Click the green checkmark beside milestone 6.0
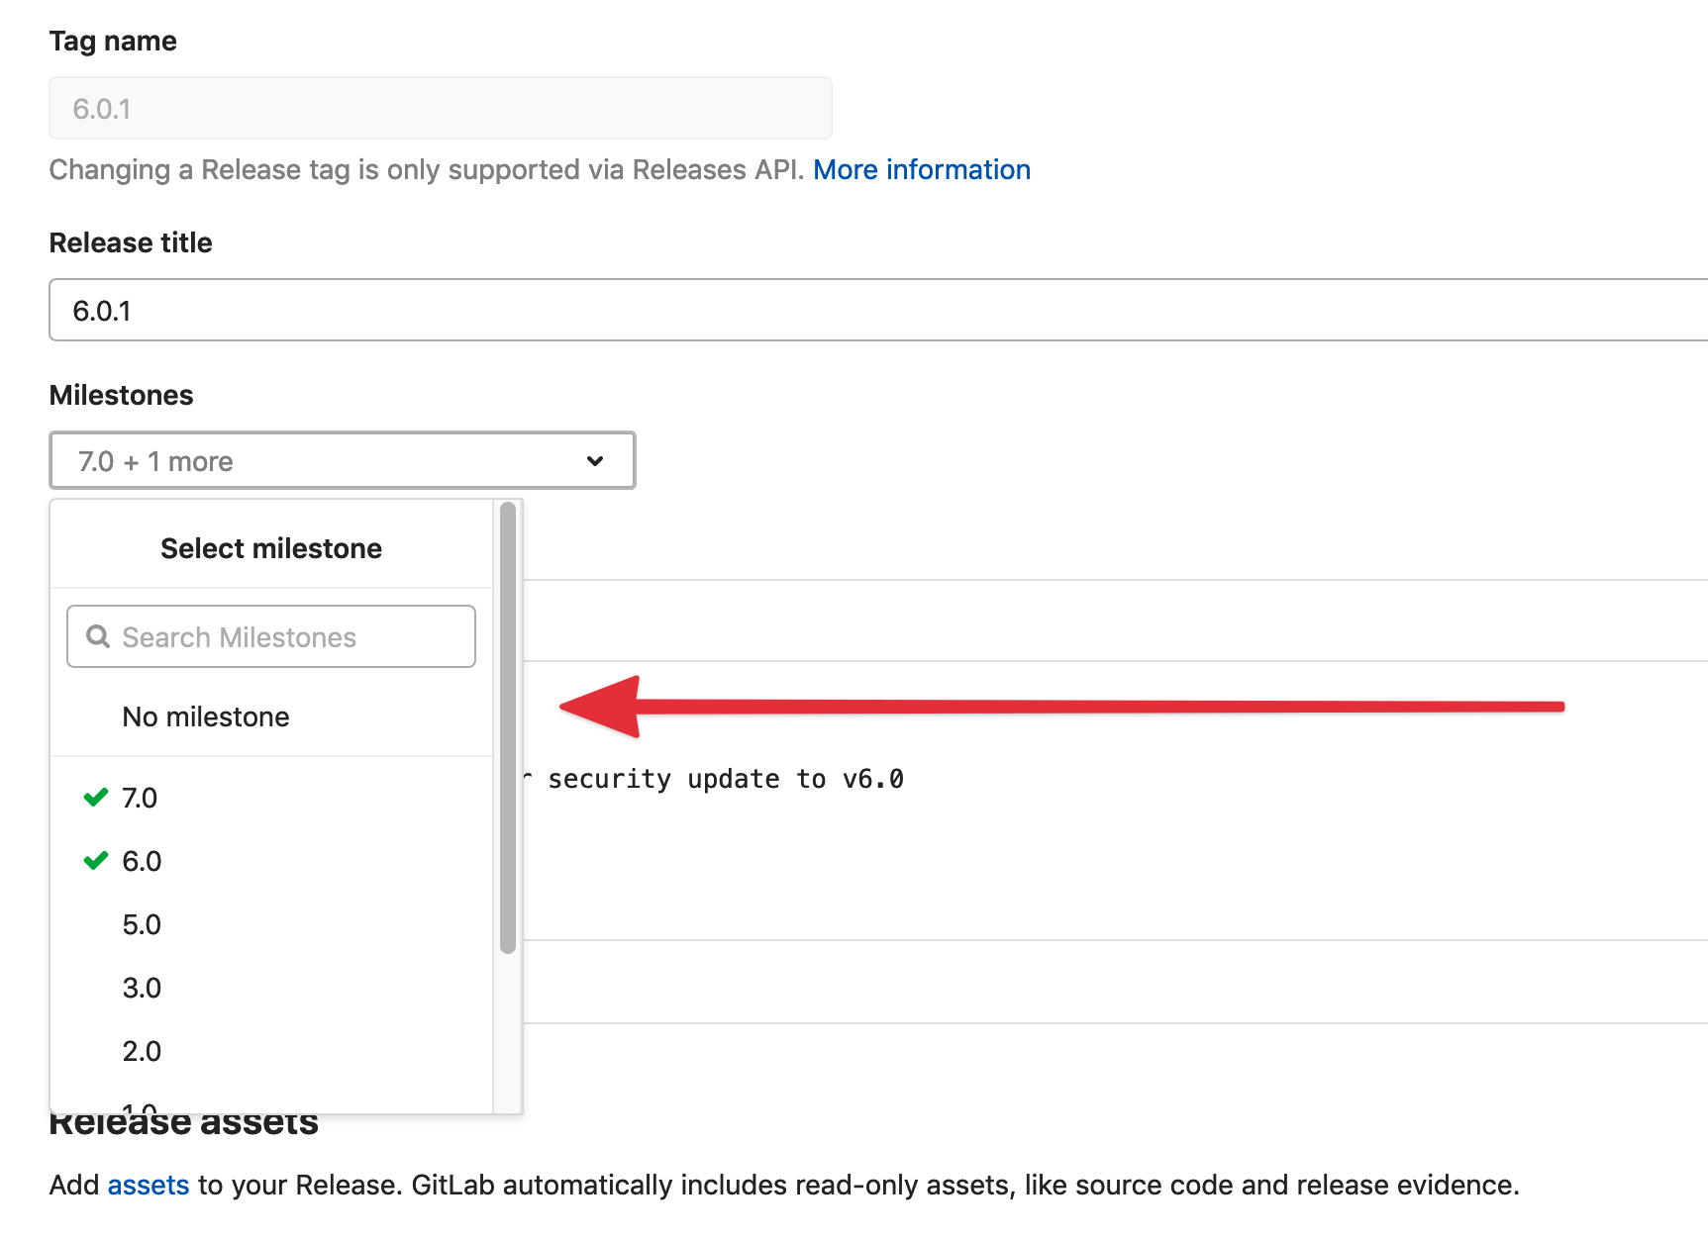Screen dimensions: 1708x1241 pyautogui.click(x=95, y=860)
